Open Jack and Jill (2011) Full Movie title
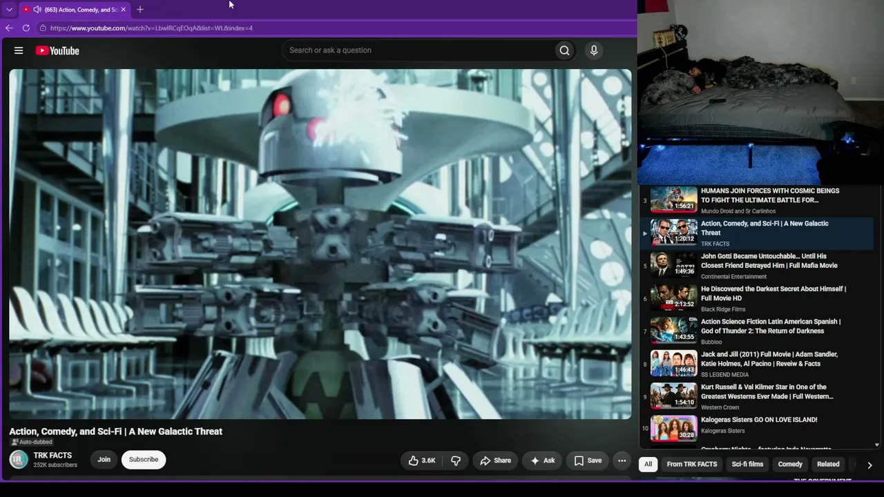 (x=769, y=359)
